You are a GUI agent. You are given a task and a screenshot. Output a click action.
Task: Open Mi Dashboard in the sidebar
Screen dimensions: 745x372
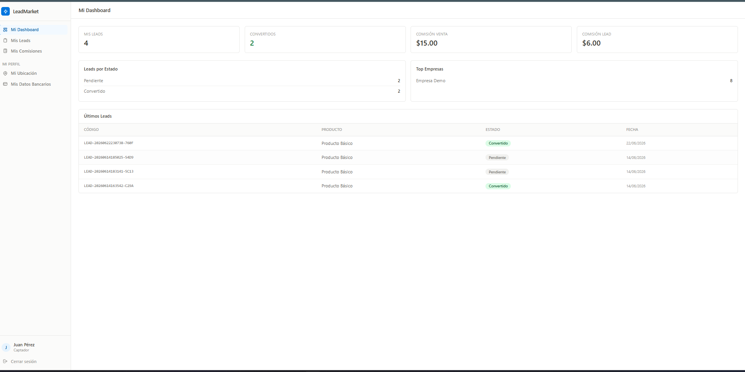point(34,30)
